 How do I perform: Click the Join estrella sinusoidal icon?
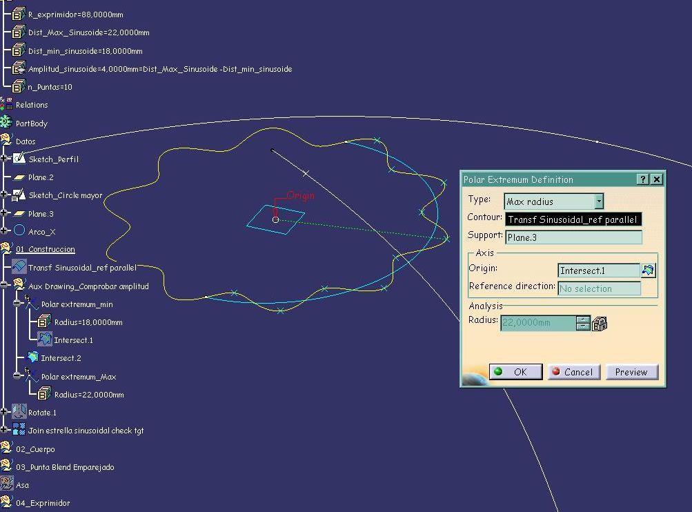click(x=19, y=429)
